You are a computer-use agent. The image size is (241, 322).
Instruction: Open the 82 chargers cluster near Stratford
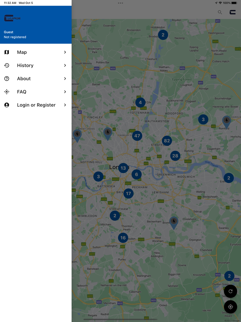click(x=167, y=141)
